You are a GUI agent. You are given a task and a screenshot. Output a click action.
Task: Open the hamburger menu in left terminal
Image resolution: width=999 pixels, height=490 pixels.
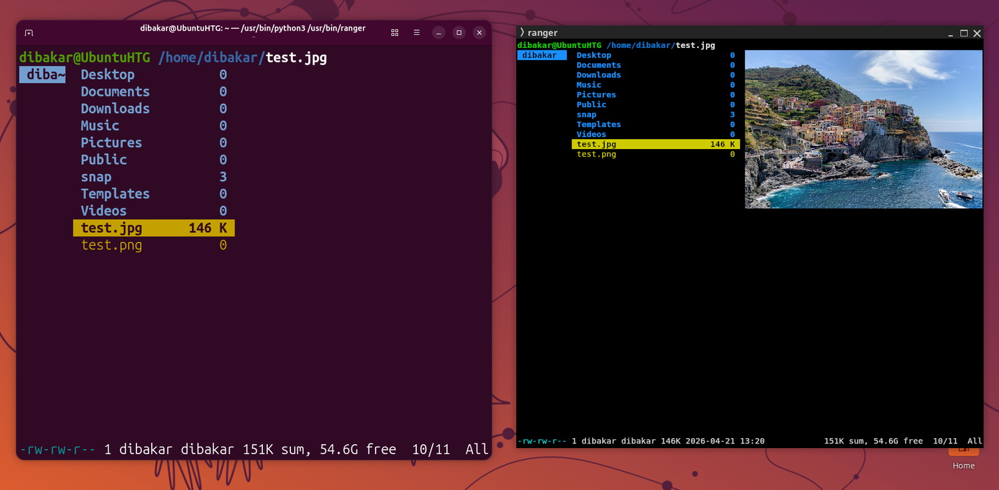coord(416,33)
